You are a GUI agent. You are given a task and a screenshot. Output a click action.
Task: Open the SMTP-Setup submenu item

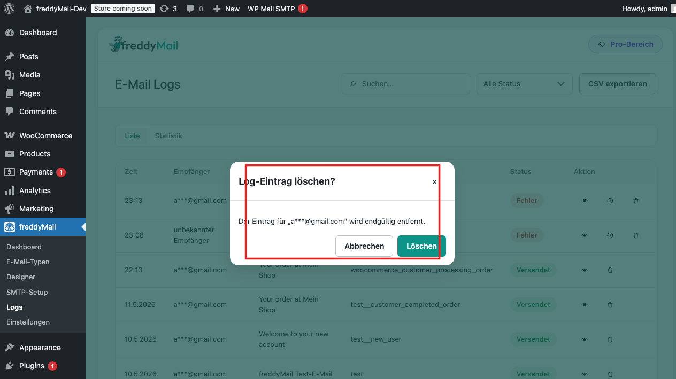point(27,292)
